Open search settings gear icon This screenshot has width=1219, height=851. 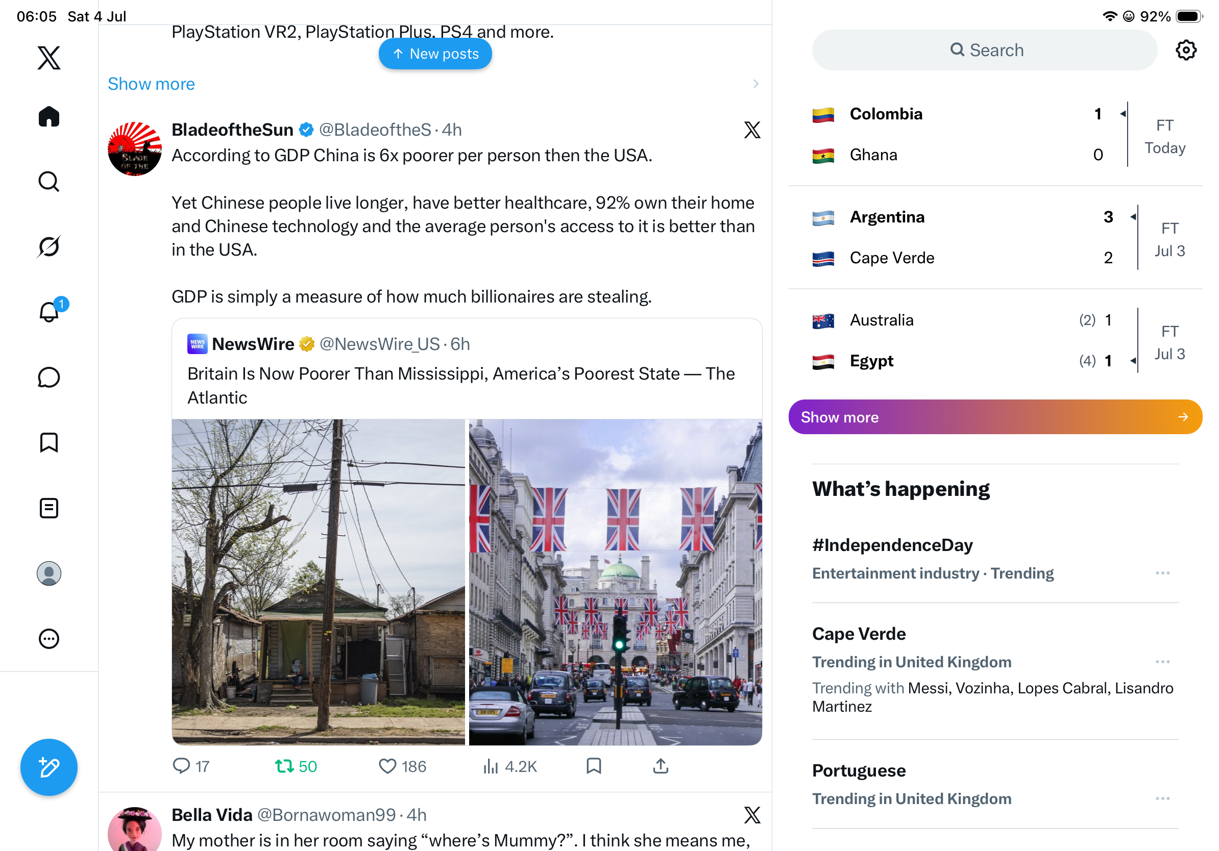(1185, 51)
